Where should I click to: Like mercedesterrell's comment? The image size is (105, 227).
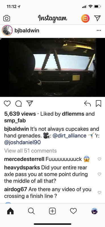(x=99, y=159)
